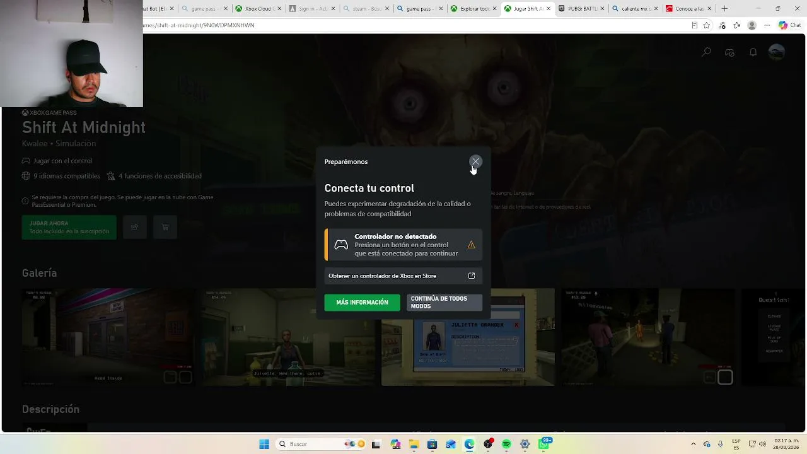Switch to the Conoce a las browser tab
Viewport: 807px width, 454px height.
pos(690,9)
